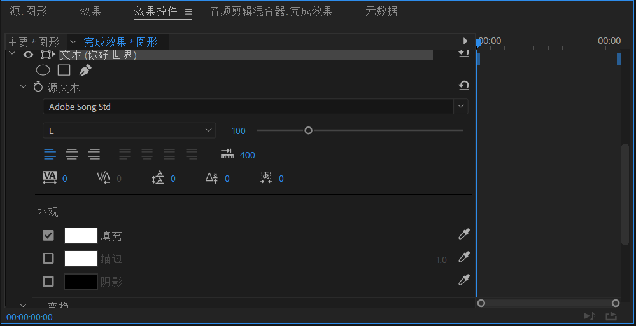Click the timeline playhead marker
This screenshot has width=636, height=326.
[478, 42]
